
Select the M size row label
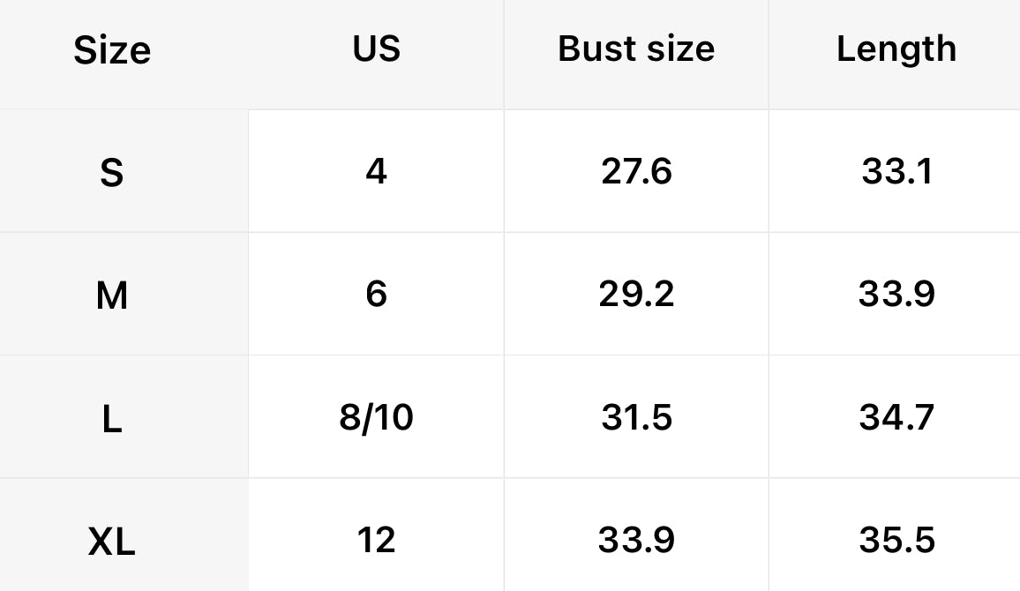coord(112,295)
